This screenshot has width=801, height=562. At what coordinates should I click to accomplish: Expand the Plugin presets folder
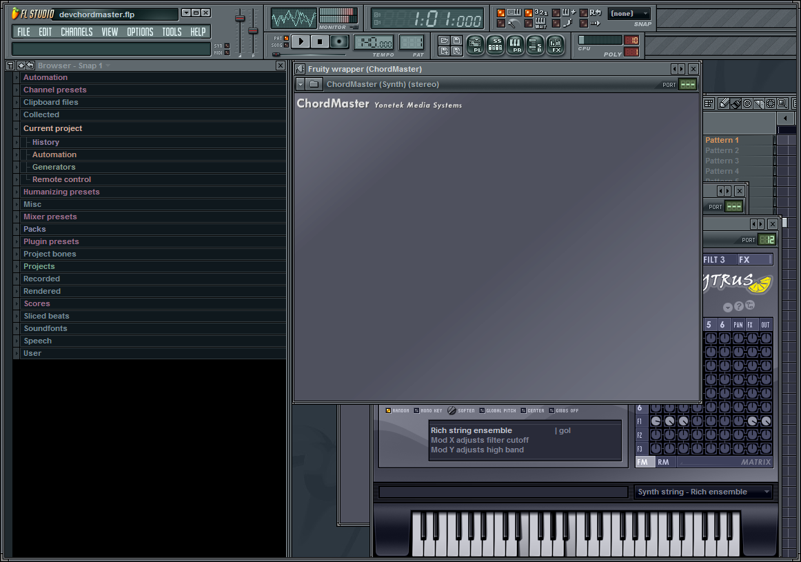click(51, 241)
